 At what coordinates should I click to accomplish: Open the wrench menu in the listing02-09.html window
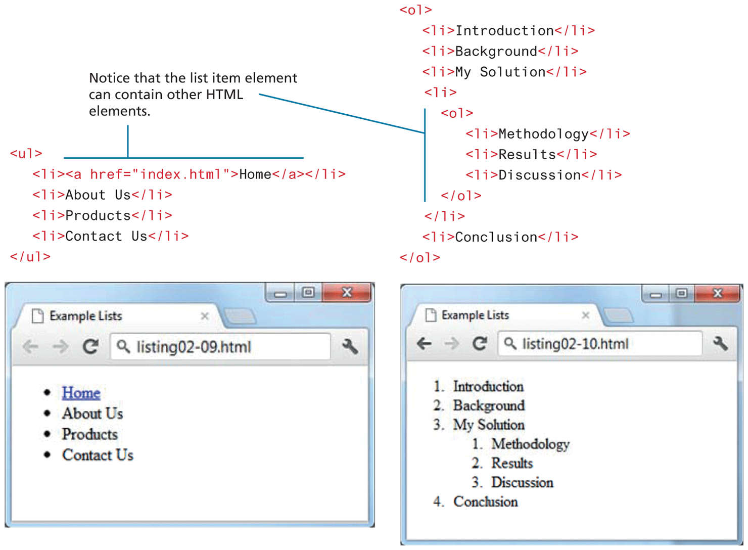click(350, 347)
